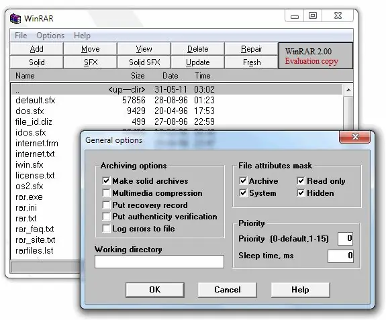Viewport: 386px width, 320px height.
Task: Click the SFX toolbar button
Action: pos(91,62)
